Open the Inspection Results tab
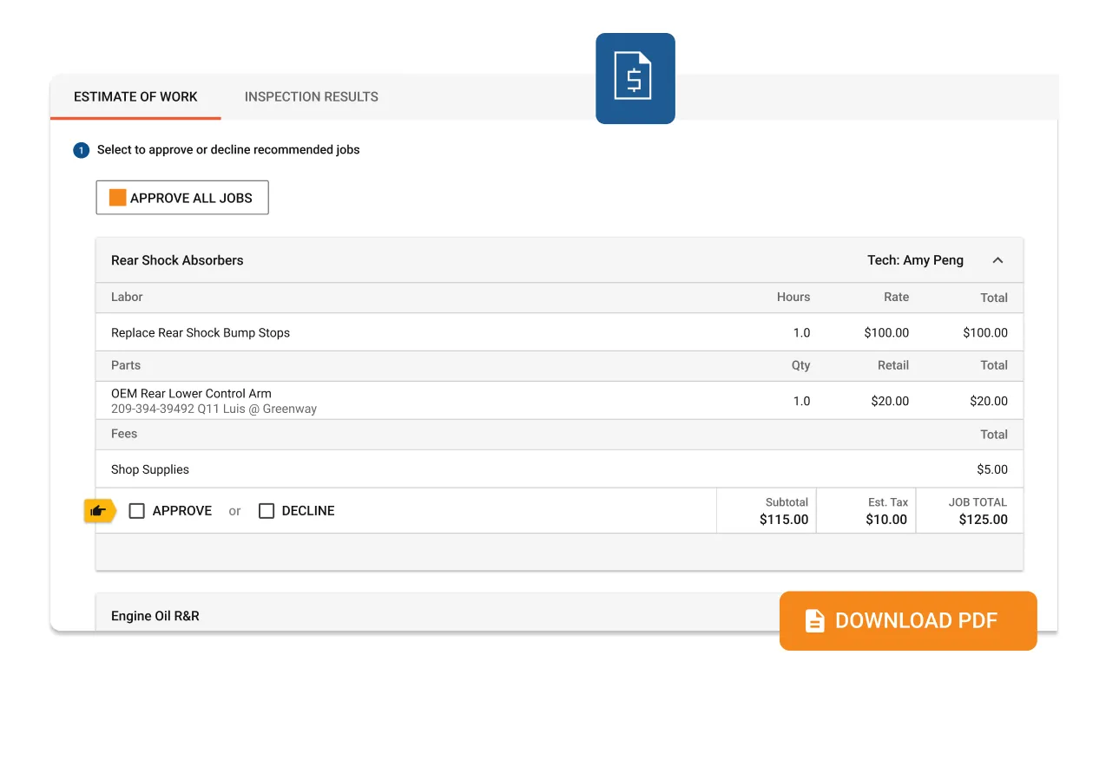 coord(312,97)
